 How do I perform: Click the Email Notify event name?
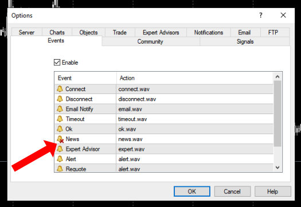point(80,109)
